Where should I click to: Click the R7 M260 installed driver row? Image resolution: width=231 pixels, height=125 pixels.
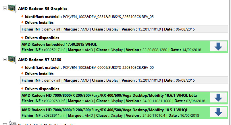(124, 80)
